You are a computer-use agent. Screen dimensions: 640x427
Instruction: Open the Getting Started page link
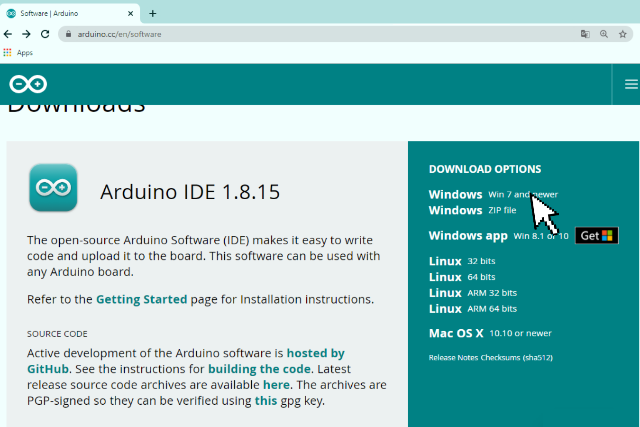coord(141,299)
